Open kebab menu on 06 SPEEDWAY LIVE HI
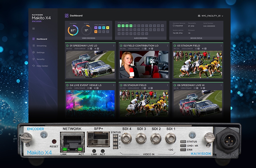Viewport: 256px width, 168px height. (x=221, y=85)
